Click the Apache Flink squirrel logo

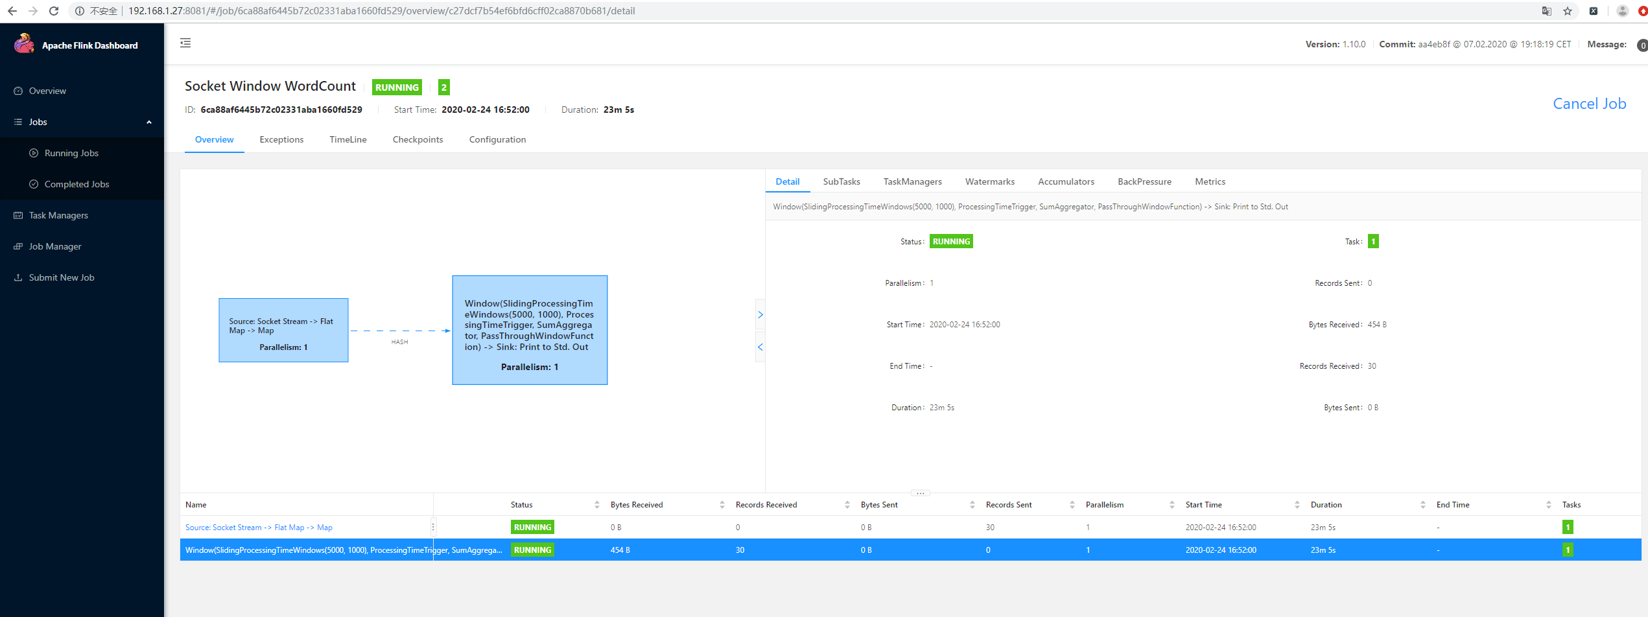pos(24,44)
